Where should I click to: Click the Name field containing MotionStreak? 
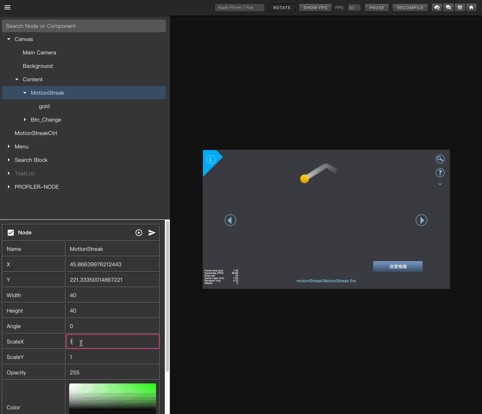[113, 249]
